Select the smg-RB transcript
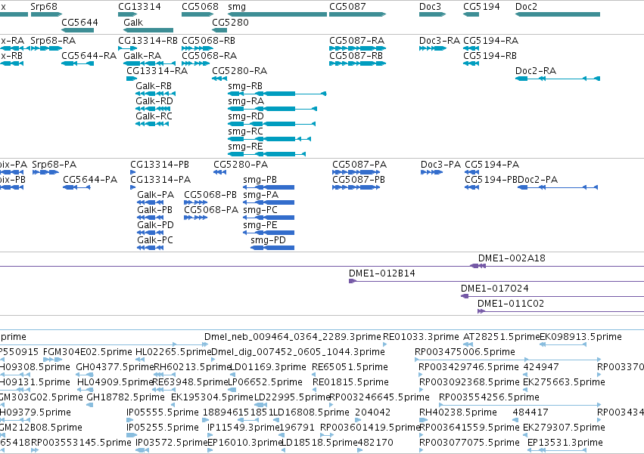This screenshot has width=644, height=454. 277,94
